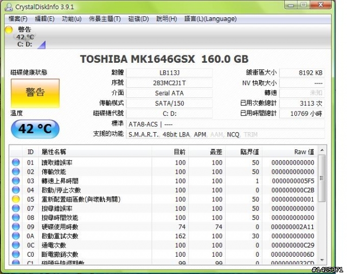Click the attribute list scroll down arrow
The height and width of the screenshot is (274, 347).
click(x=322, y=260)
